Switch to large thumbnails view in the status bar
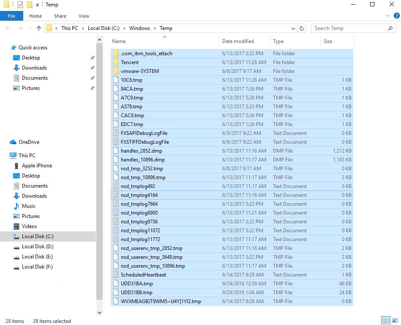Viewport: 401px width, 325px height. [x=394, y=321]
